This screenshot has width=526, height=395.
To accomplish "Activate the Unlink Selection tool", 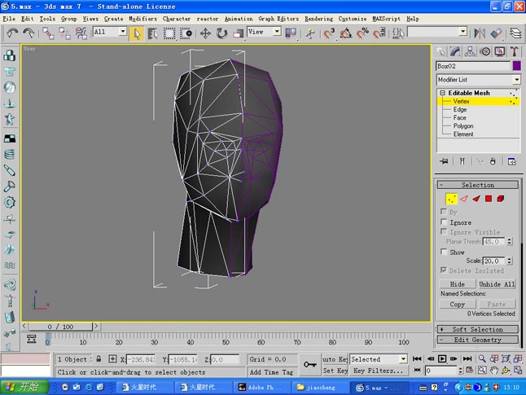I will click(x=64, y=33).
